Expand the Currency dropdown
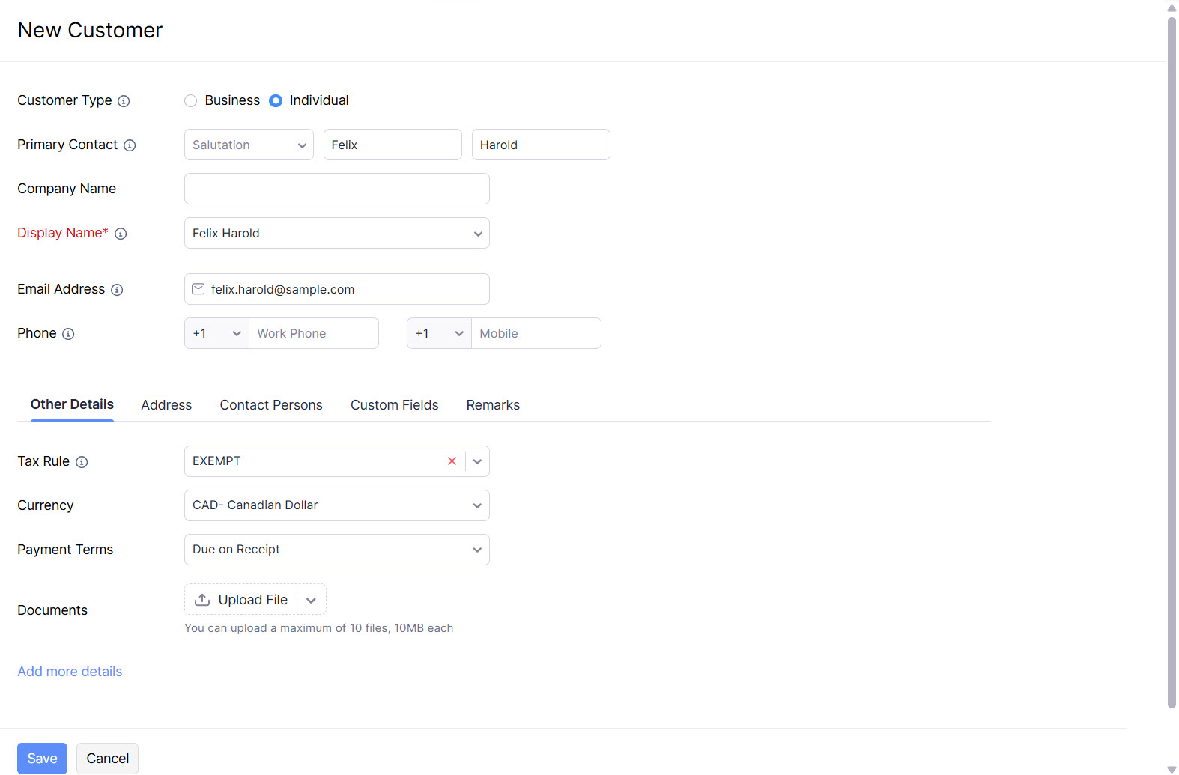Image resolution: width=1179 pixels, height=775 pixels. tap(336, 505)
